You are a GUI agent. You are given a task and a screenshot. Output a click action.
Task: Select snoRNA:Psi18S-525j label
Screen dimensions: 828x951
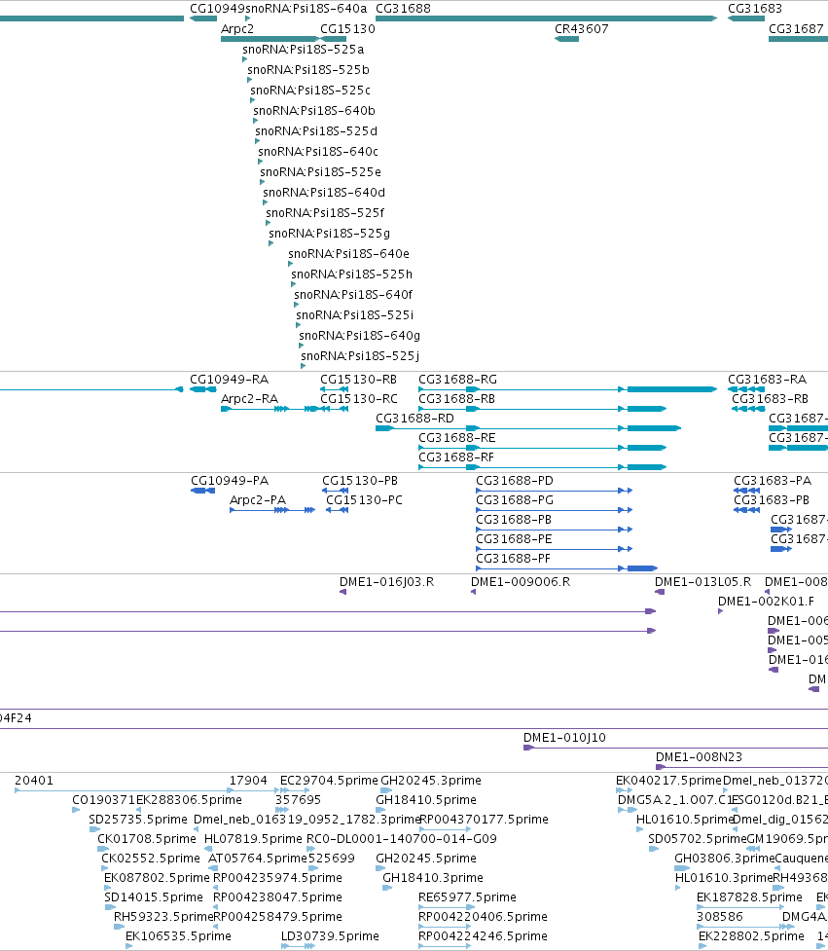[360, 356]
